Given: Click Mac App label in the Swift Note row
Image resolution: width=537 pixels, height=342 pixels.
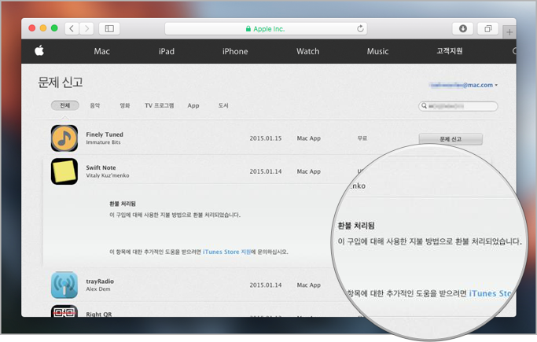Looking at the screenshot, I should (x=308, y=171).
